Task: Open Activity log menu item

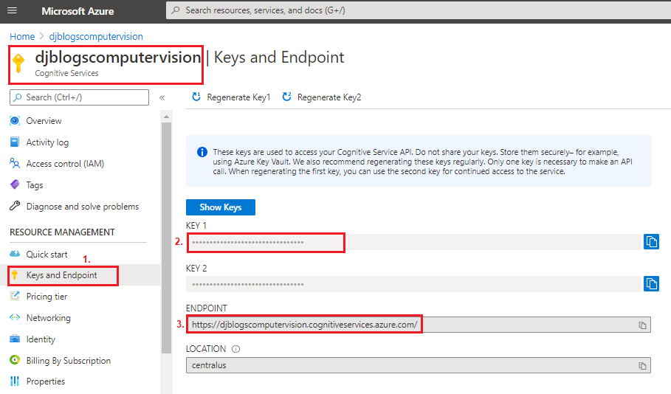Action: point(47,142)
